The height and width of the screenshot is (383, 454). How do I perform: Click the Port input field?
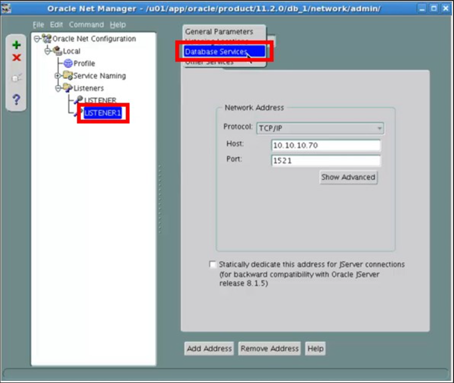coord(326,161)
